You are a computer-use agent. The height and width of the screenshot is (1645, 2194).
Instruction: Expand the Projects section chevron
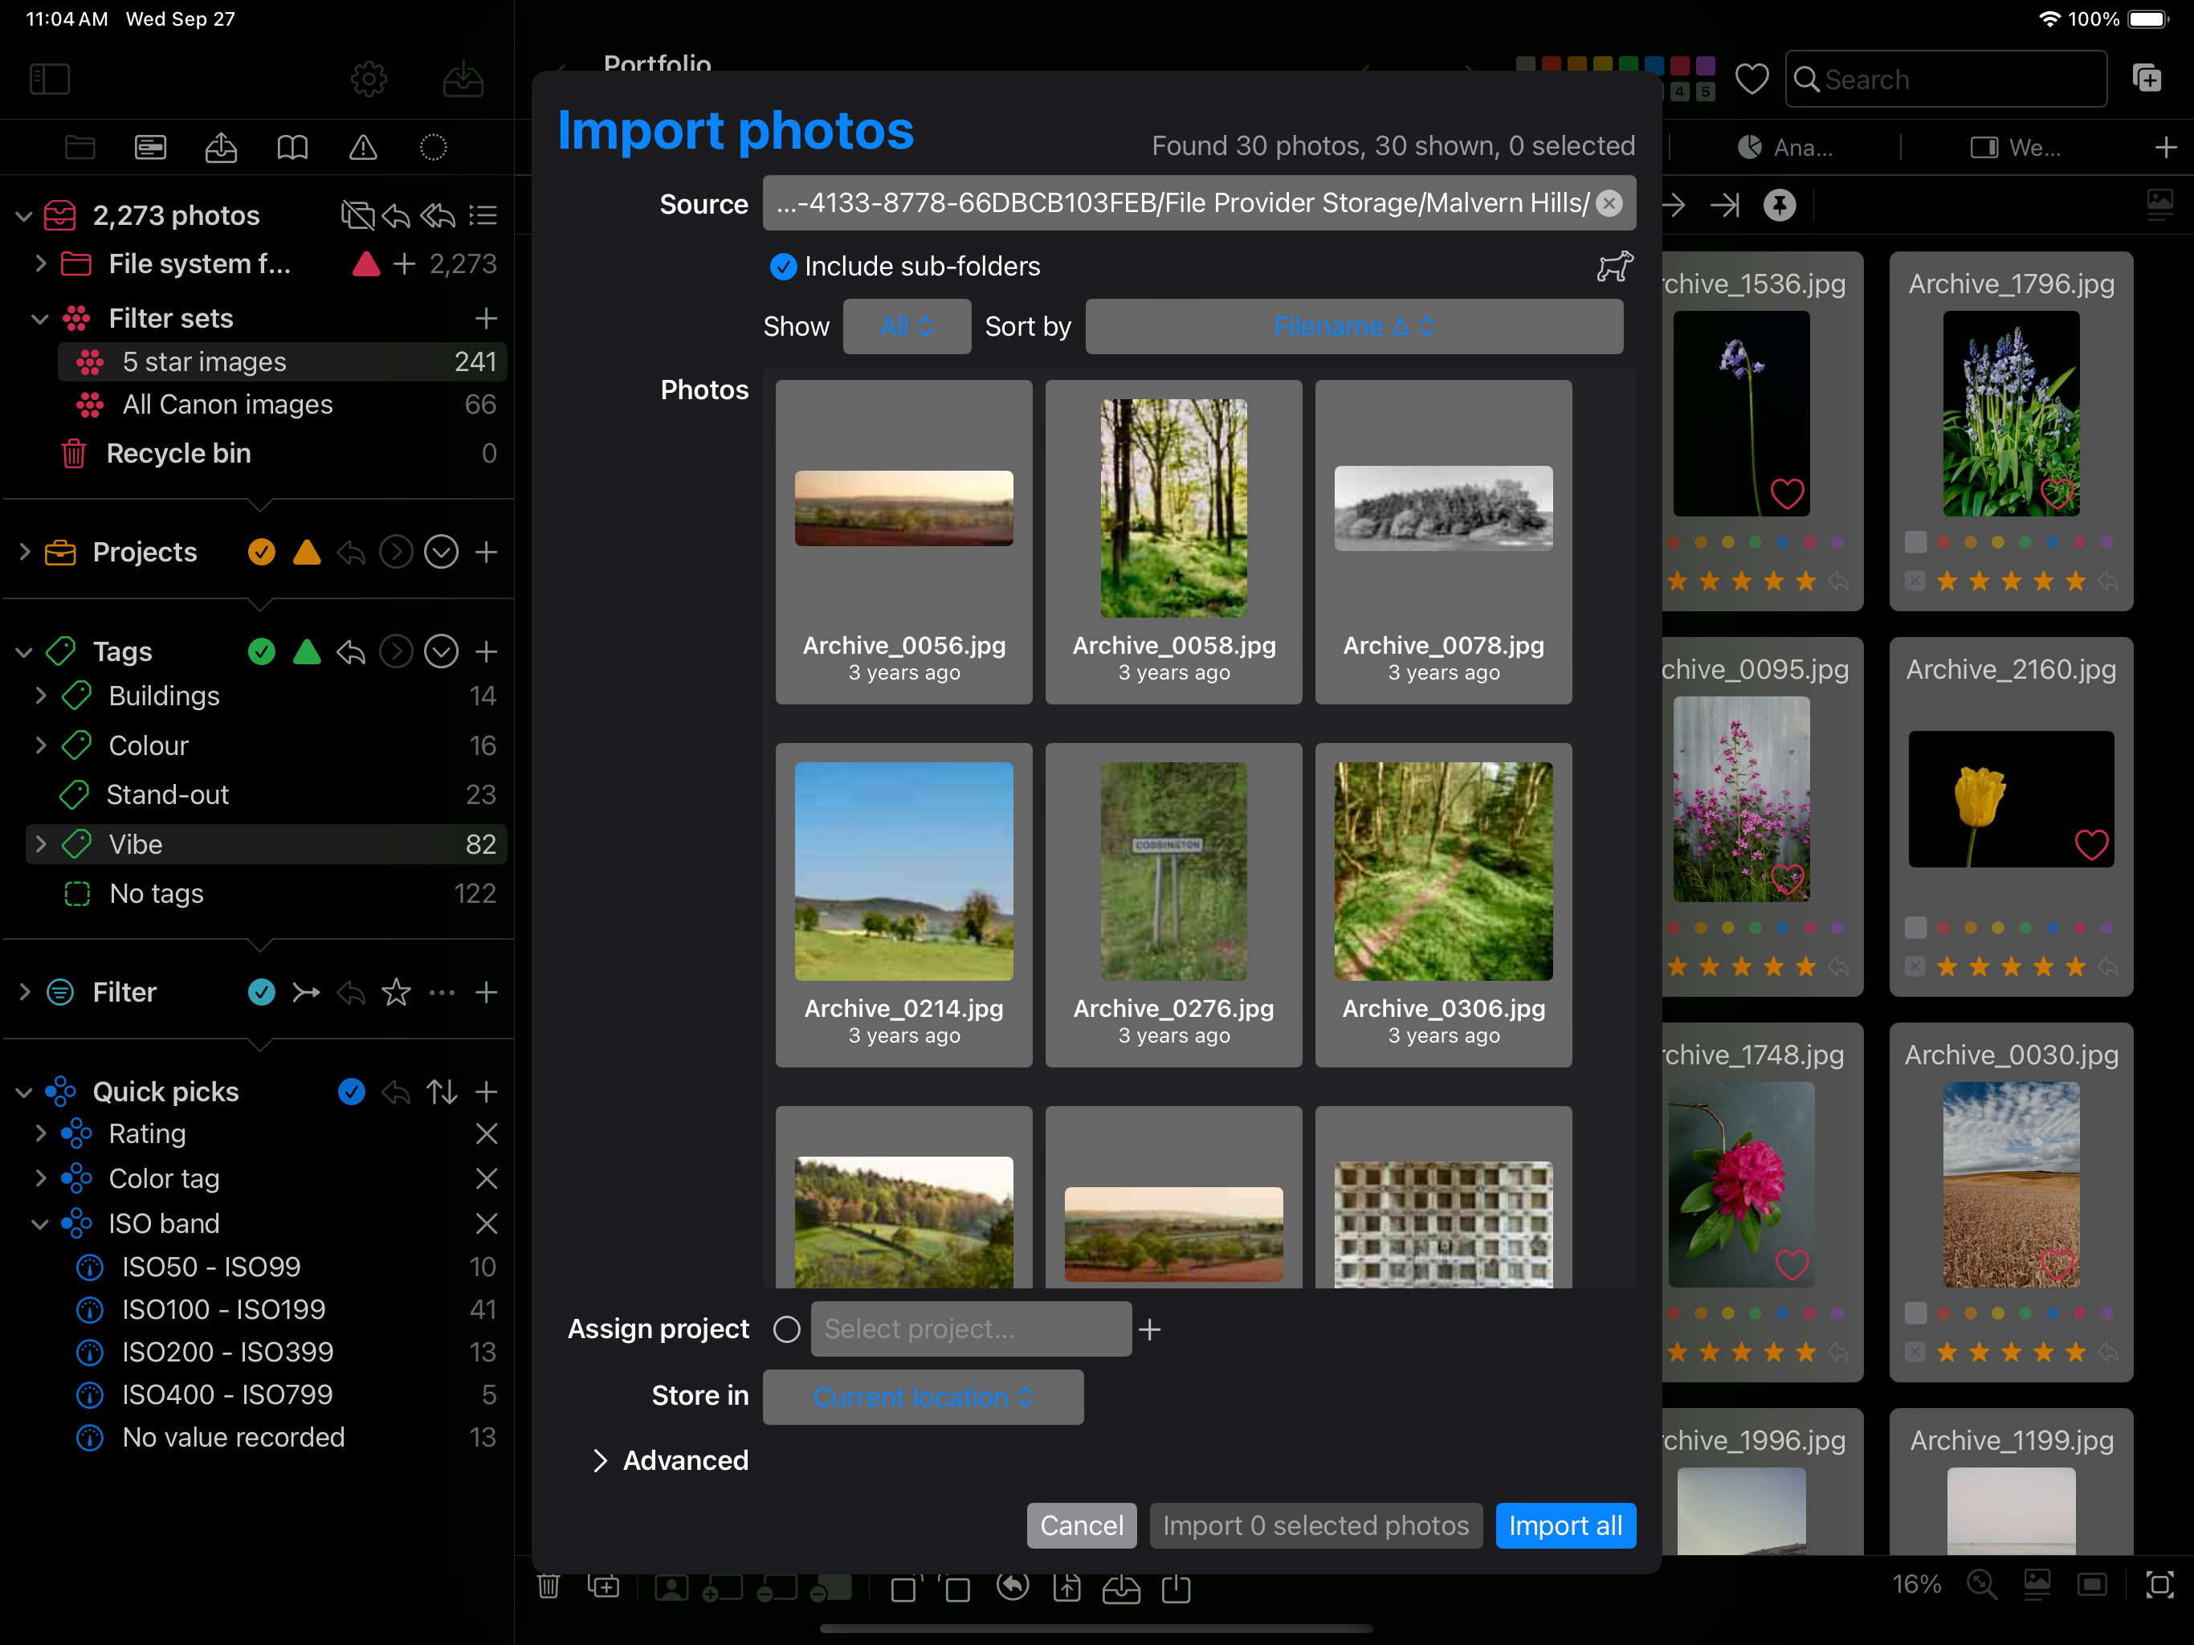[24, 553]
